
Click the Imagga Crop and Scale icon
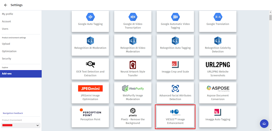pos(175,65)
